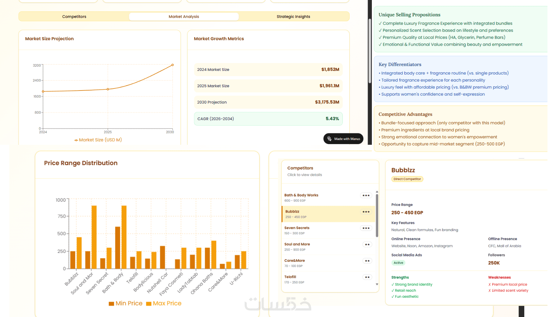The height and width of the screenshot is (317, 556).
Task: Click the Price Range Distribution title
Action: tap(81, 163)
